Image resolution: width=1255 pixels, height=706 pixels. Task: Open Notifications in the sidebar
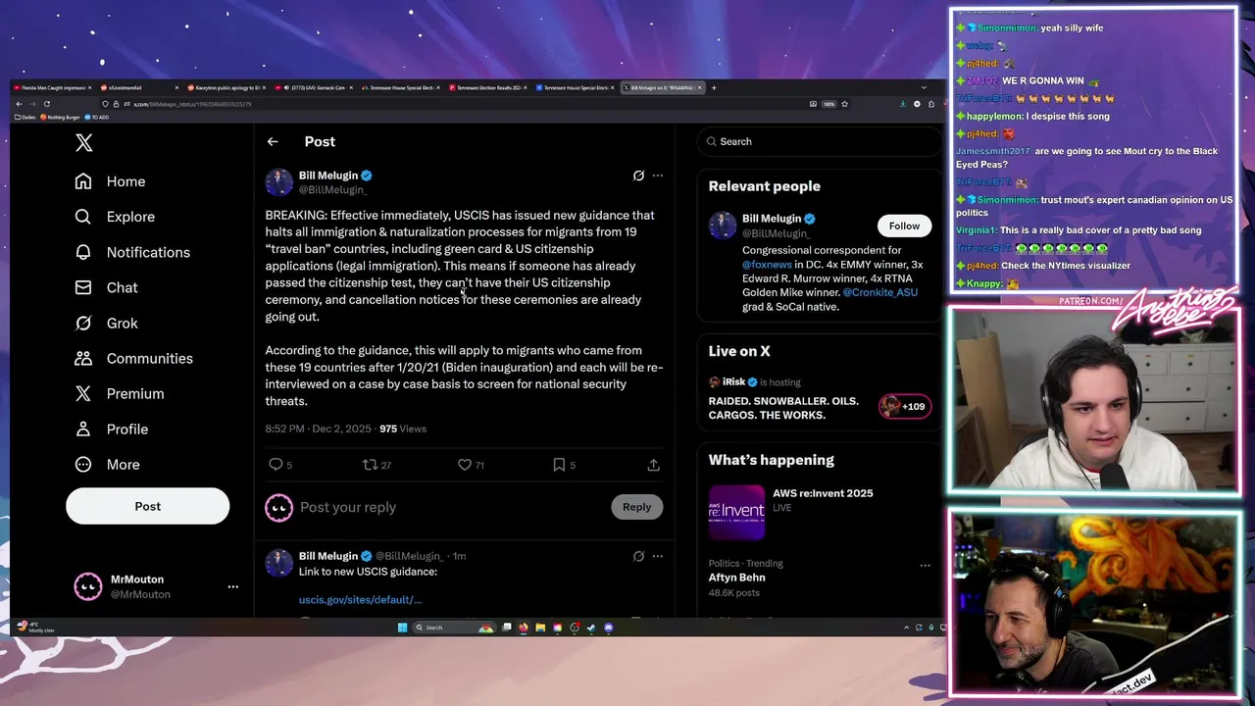(x=132, y=252)
